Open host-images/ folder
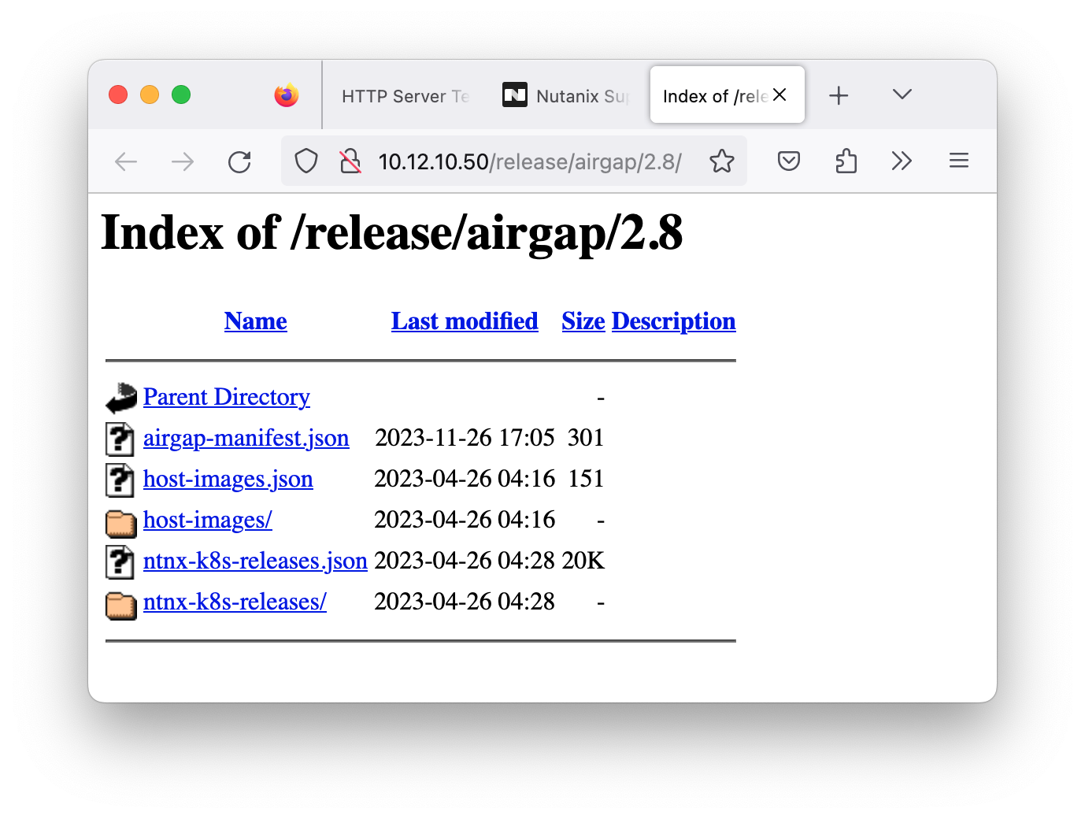The height and width of the screenshot is (819, 1085). pyautogui.click(x=208, y=520)
